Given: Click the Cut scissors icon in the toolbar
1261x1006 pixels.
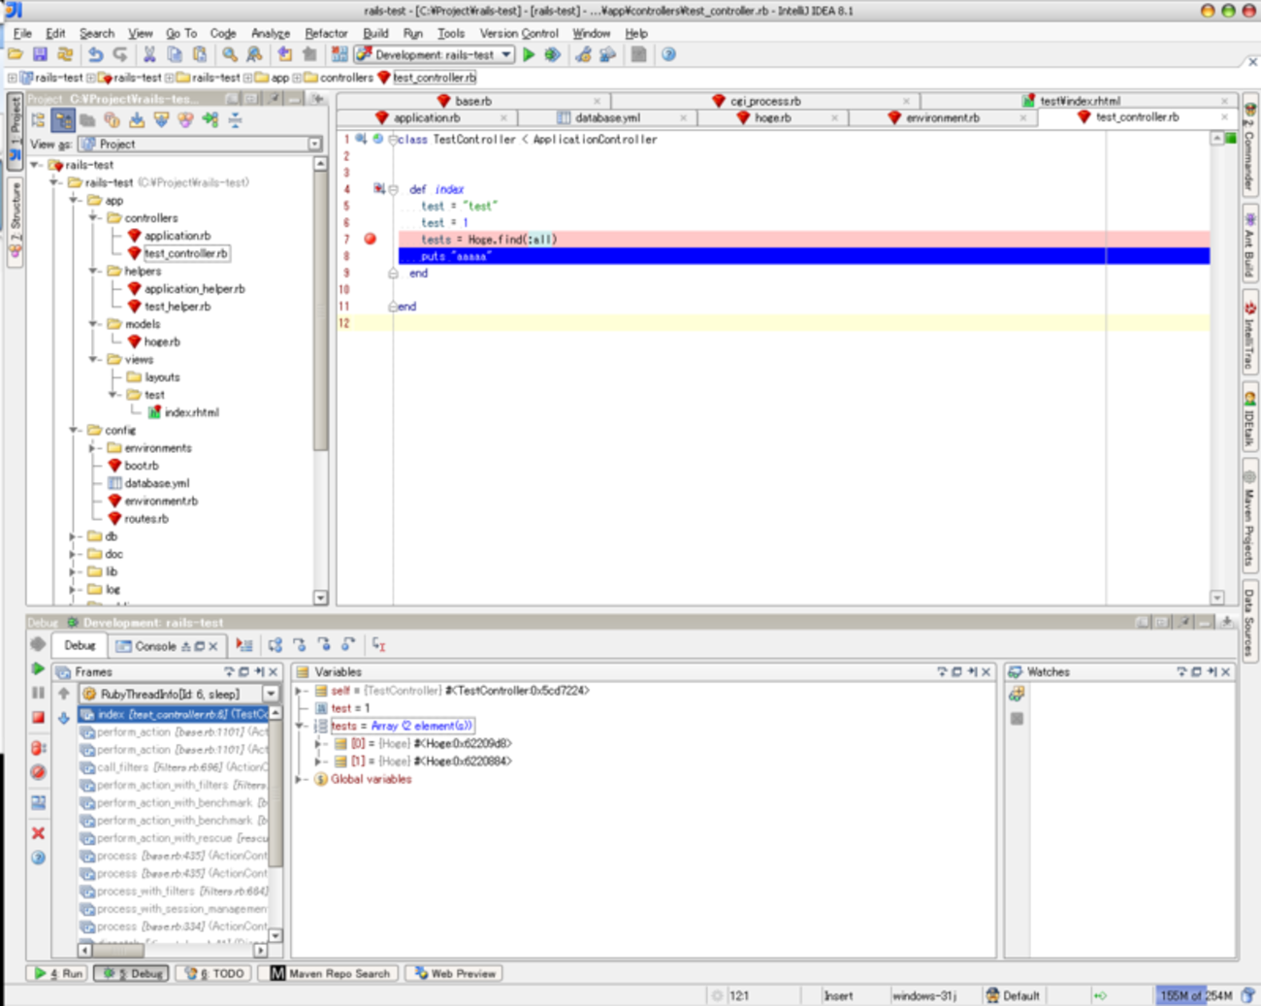Looking at the screenshot, I should click(149, 55).
